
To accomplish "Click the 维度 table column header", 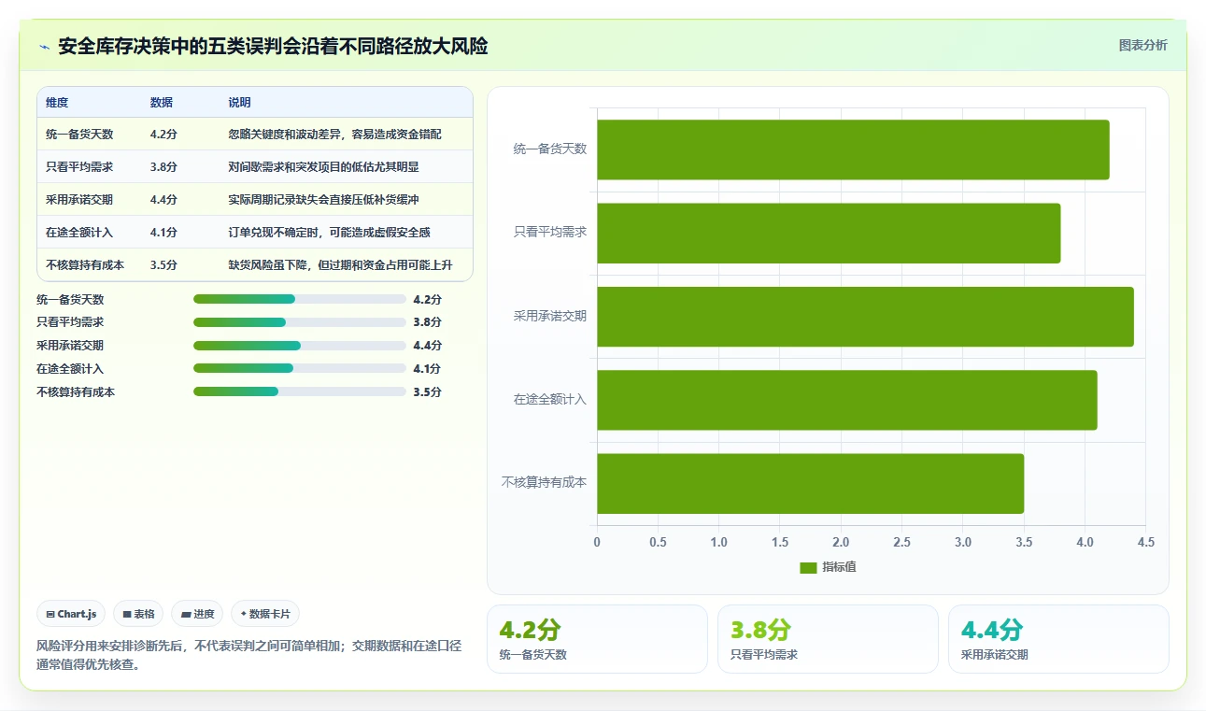I will [x=57, y=103].
